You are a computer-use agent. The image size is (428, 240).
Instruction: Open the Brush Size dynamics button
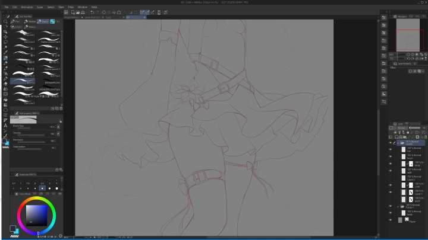pyautogui.click(x=58, y=127)
